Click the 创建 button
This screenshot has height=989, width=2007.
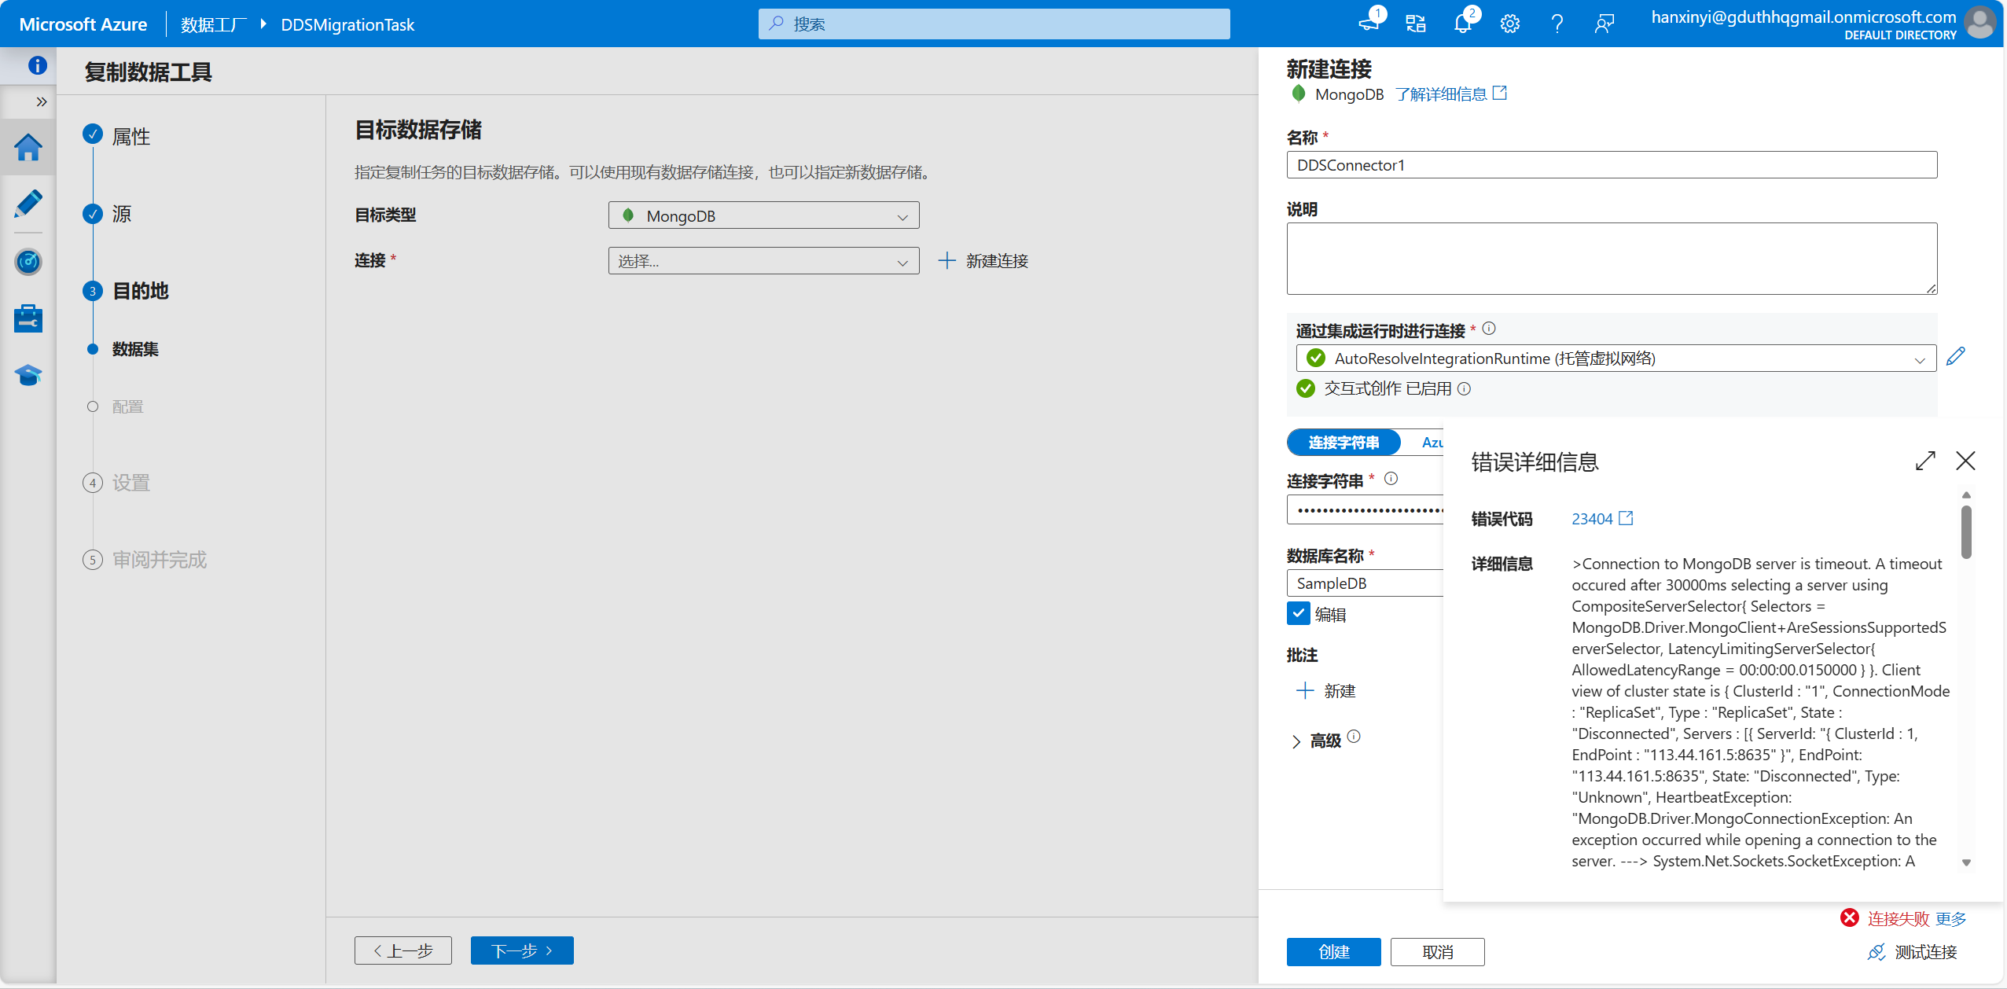(1333, 952)
